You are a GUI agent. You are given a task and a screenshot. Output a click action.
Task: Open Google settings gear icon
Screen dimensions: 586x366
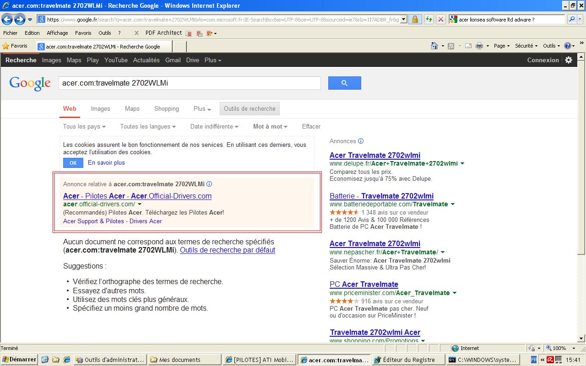(x=569, y=60)
